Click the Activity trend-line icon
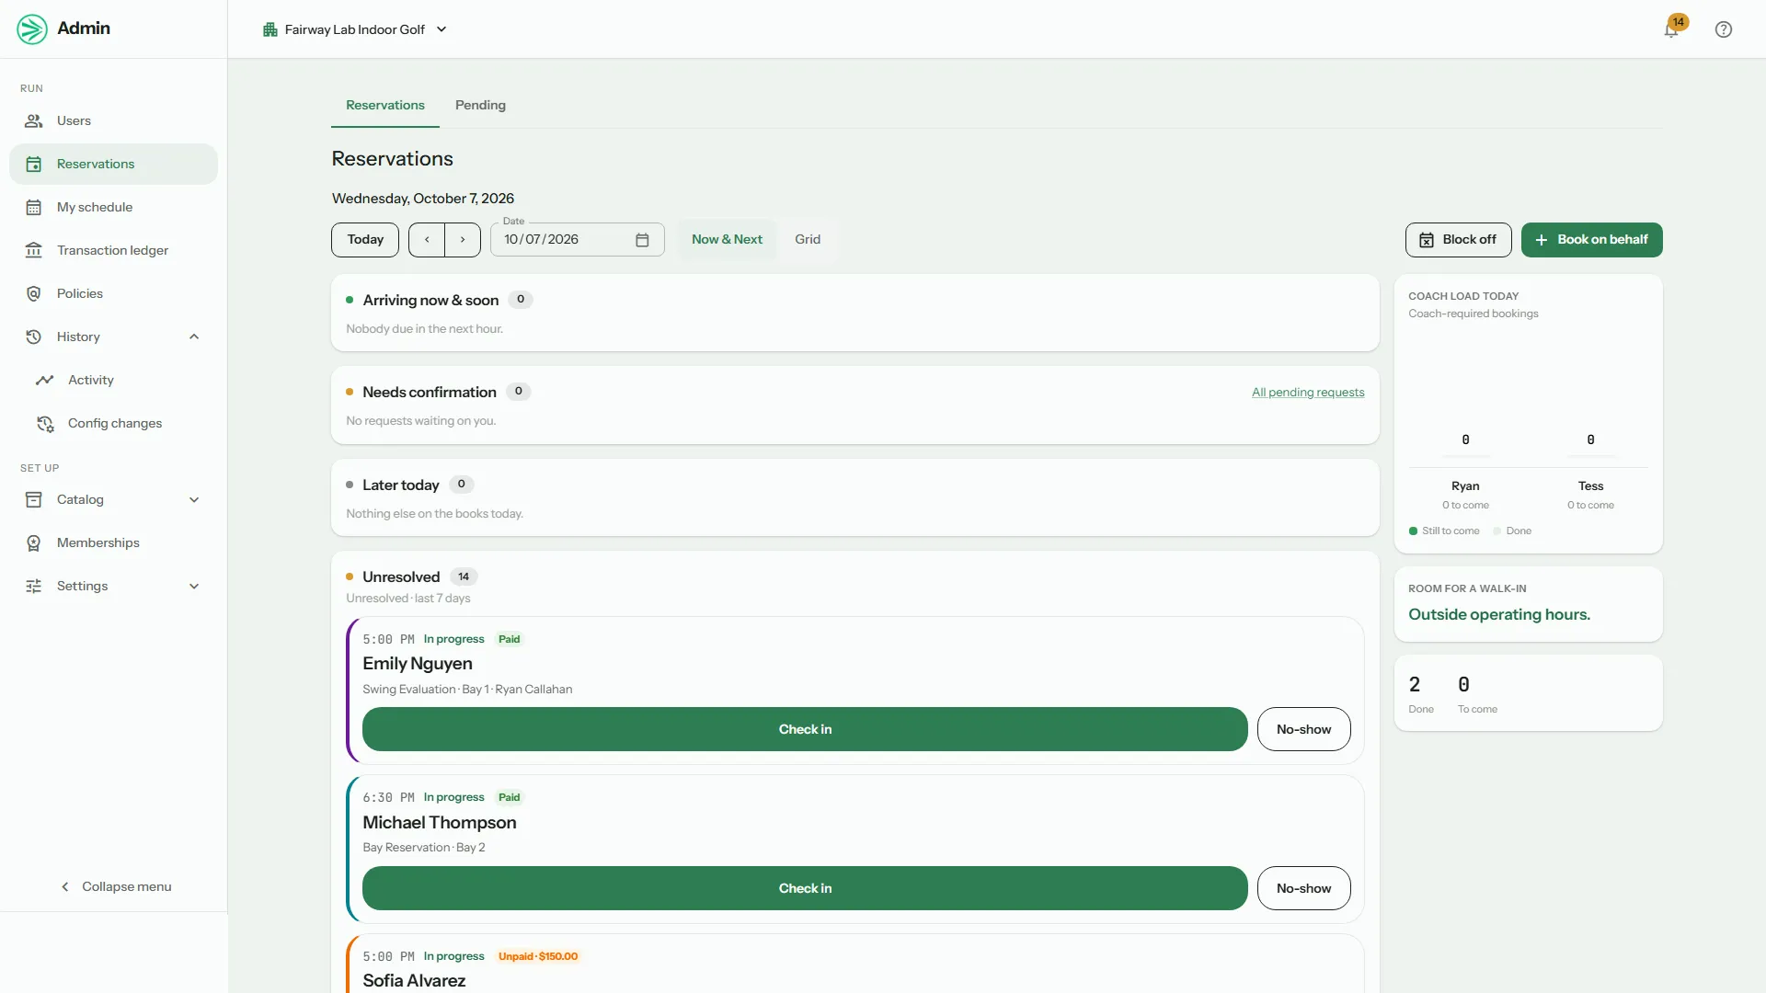 pos(45,380)
